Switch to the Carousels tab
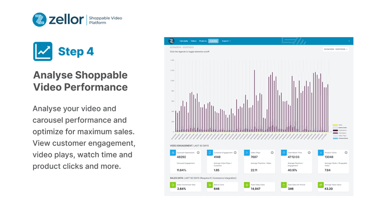The height and width of the screenshot is (214, 380). pyautogui.click(x=184, y=41)
